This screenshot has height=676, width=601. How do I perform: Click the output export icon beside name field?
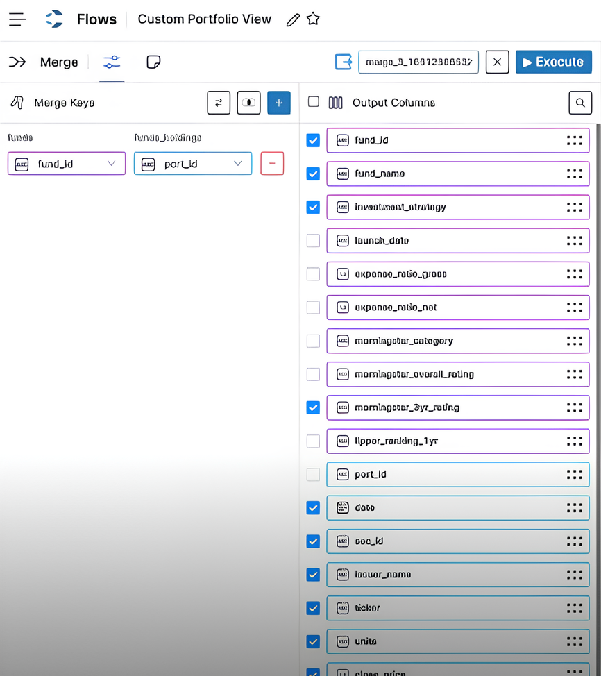tap(344, 62)
